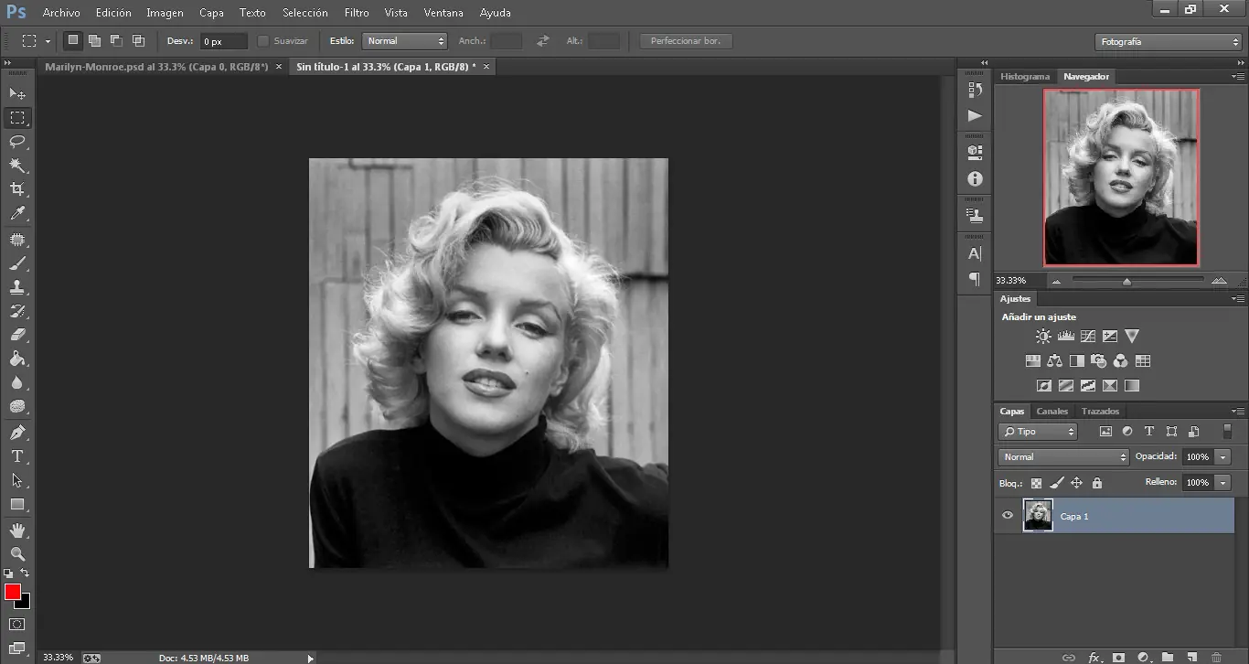The image size is (1249, 664).
Task: Open the Selección menu
Action: 305,13
